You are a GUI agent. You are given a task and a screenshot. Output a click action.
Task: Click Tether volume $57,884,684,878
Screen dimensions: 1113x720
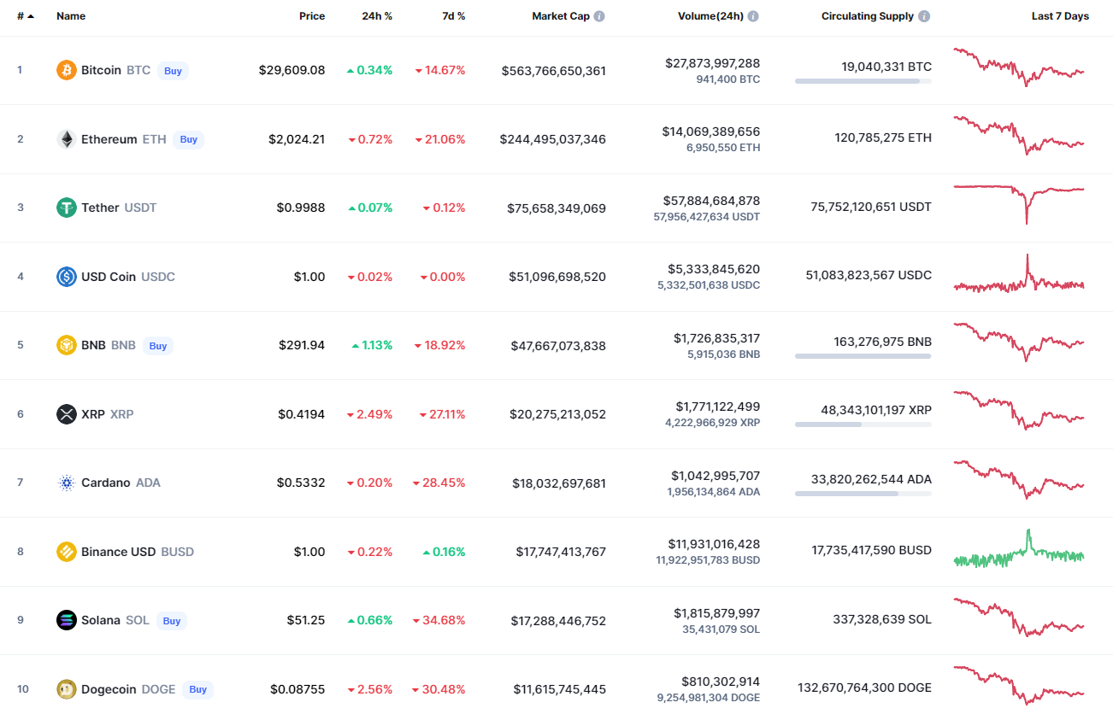711,201
